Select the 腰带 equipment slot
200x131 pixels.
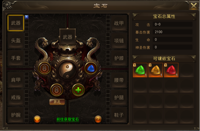coord(119,80)
